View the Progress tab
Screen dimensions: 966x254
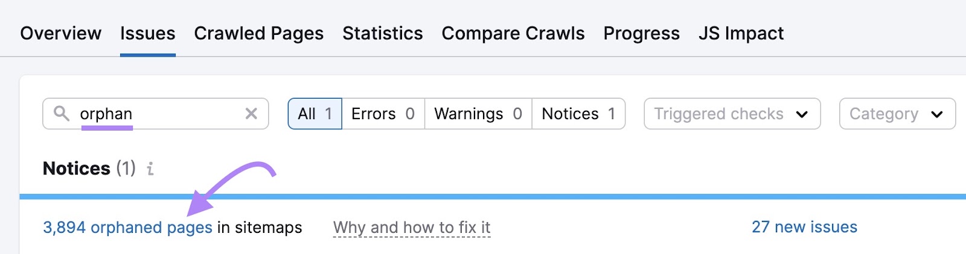[641, 33]
